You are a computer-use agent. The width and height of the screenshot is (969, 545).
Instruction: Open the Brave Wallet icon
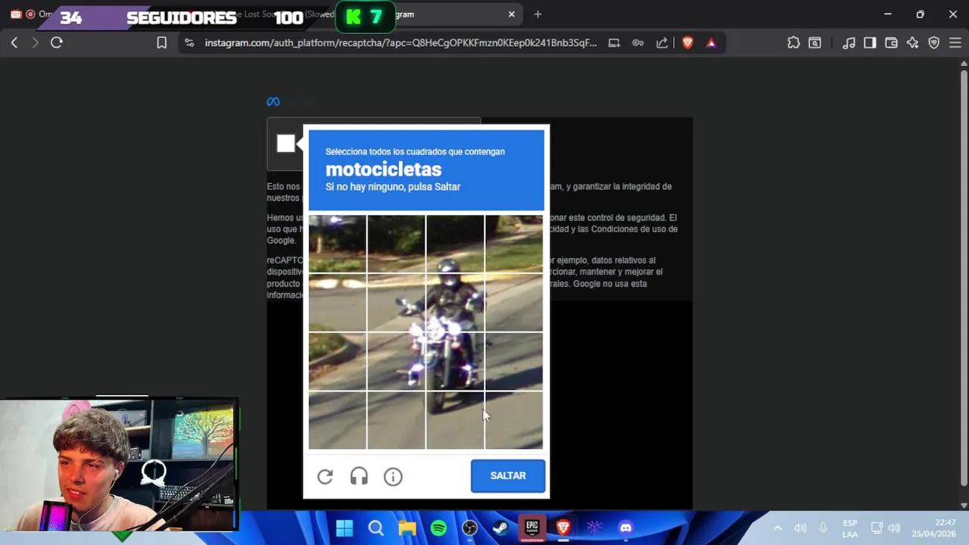tap(891, 43)
